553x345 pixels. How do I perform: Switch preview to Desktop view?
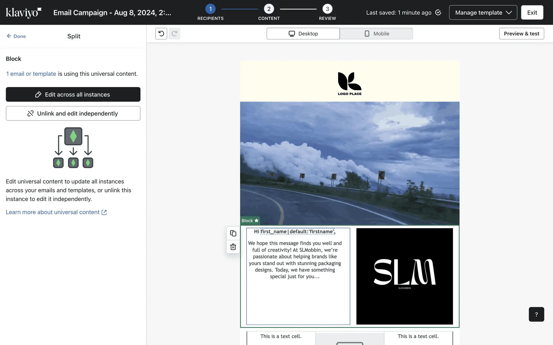point(303,34)
